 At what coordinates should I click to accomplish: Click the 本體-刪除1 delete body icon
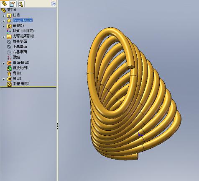click(9, 84)
